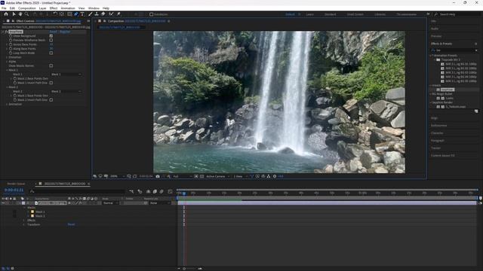Toggle the Loop Mesh Mode checkbox

[51, 53]
